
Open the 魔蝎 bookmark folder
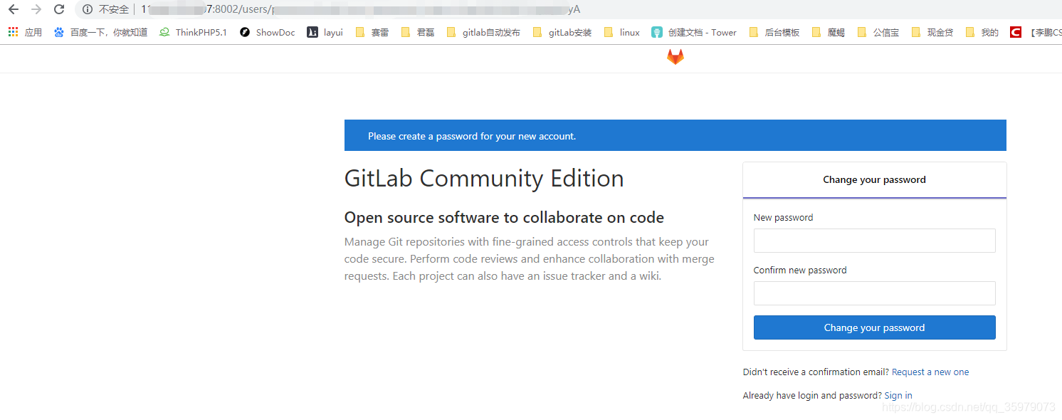[829, 32]
